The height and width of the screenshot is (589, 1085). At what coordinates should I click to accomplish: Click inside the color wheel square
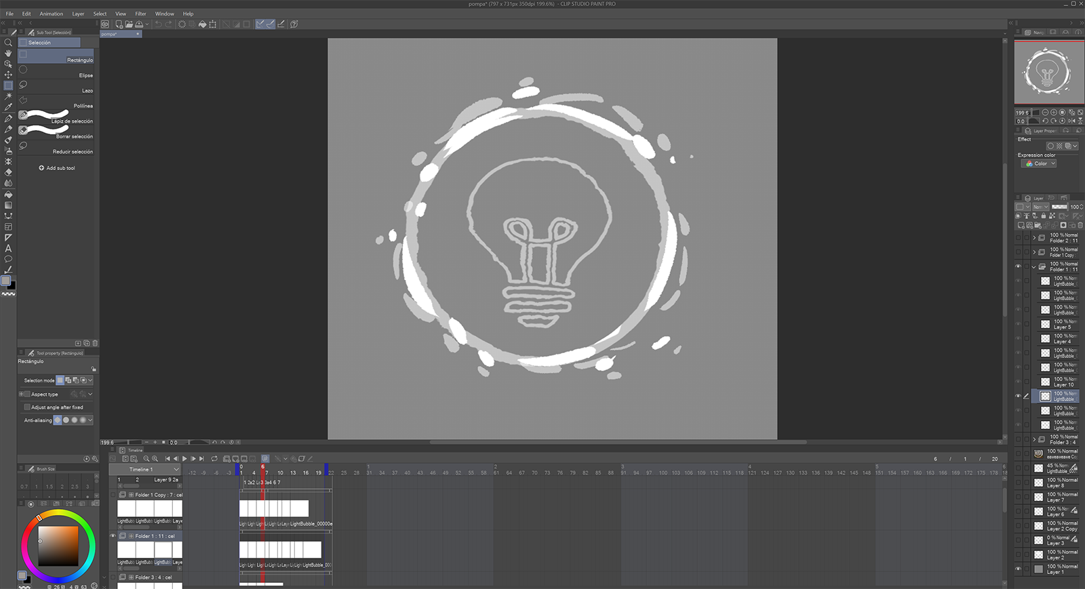[58, 546]
